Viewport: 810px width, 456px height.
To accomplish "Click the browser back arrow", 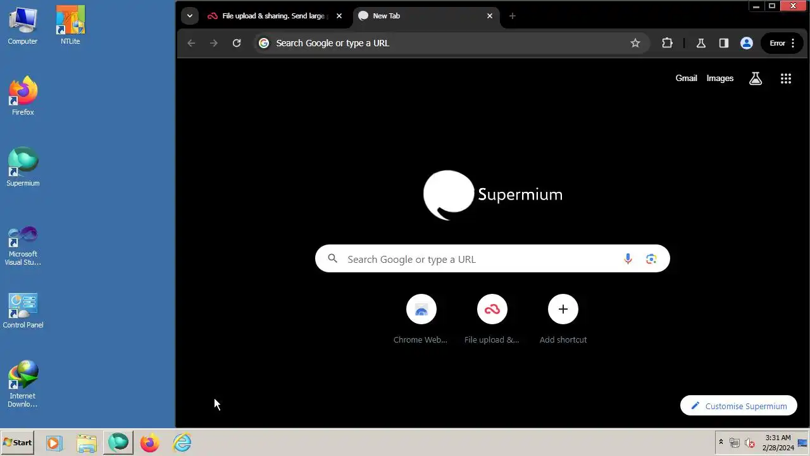I will coord(191,43).
